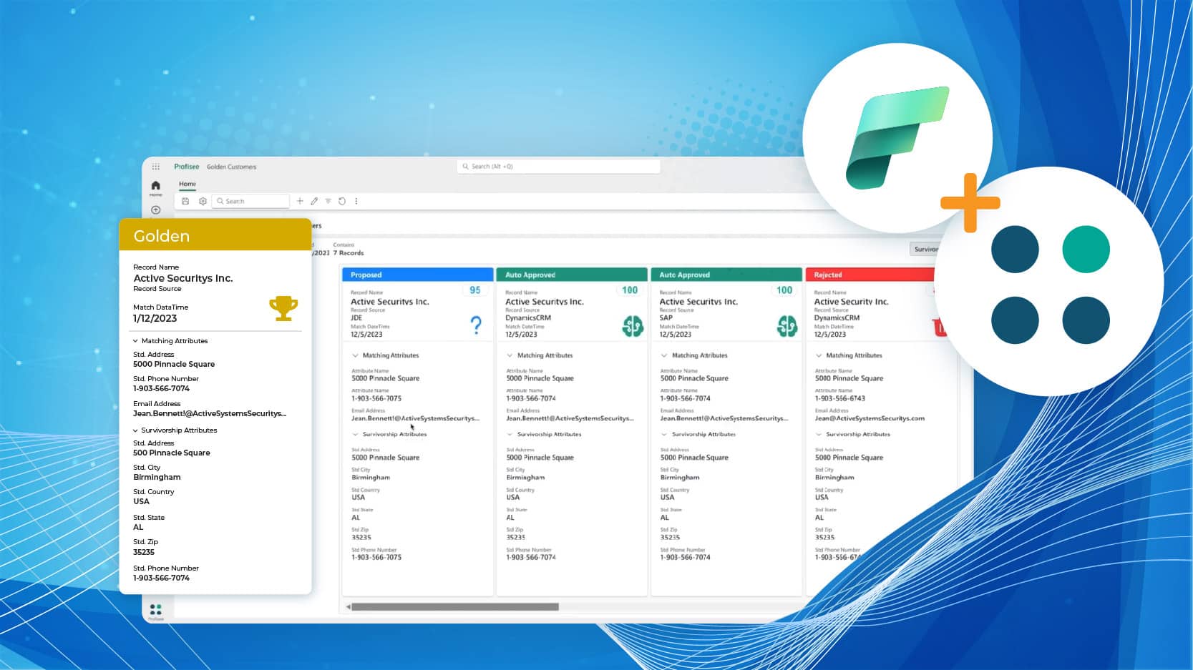This screenshot has width=1193, height=670.
Task: Select the edit pencil icon
Action: pos(314,201)
